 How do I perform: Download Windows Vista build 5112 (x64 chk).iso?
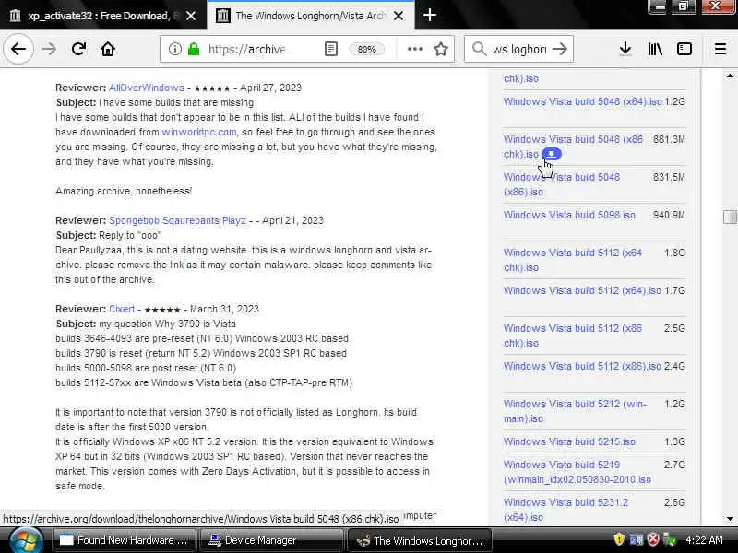(x=572, y=260)
